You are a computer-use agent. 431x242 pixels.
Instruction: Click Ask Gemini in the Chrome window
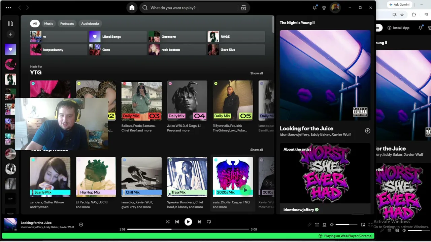(399, 5)
